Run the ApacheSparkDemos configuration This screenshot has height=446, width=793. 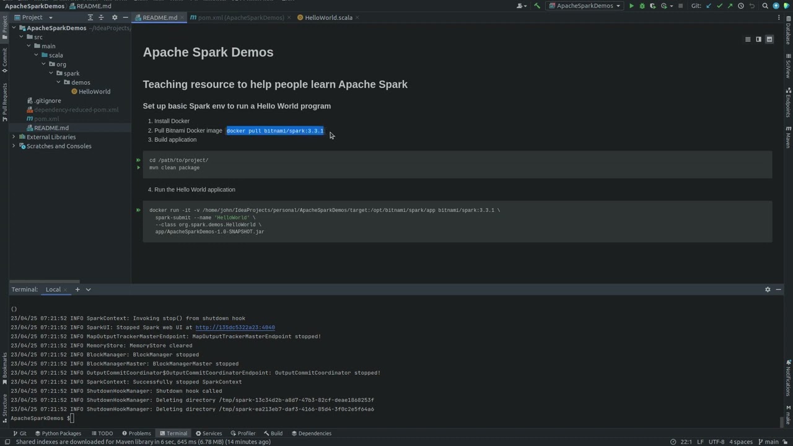(x=631, y=6)
